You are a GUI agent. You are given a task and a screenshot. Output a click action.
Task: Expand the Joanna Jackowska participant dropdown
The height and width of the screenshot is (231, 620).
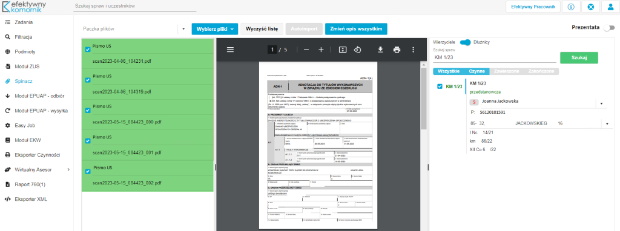[x=601, y=103]
